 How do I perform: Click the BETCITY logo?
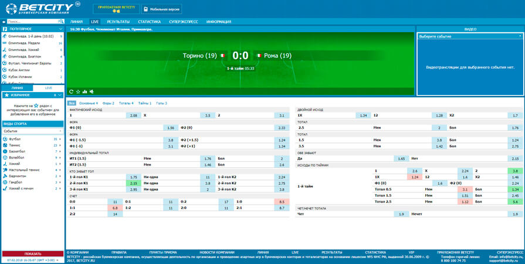[x=42, y=9]
